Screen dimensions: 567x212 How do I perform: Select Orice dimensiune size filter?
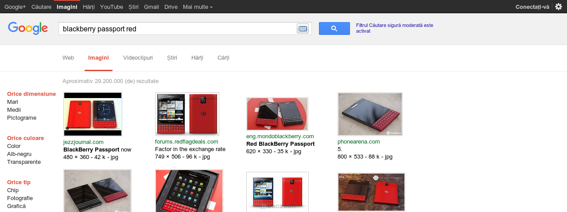[x=31, y=94]
